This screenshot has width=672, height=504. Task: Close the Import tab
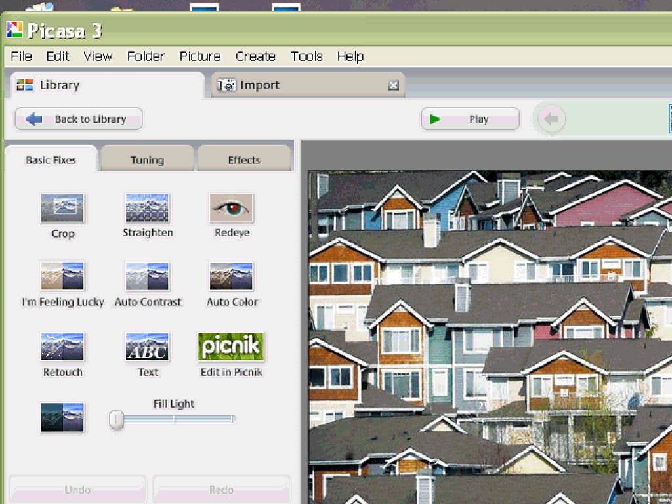[394, 85]
